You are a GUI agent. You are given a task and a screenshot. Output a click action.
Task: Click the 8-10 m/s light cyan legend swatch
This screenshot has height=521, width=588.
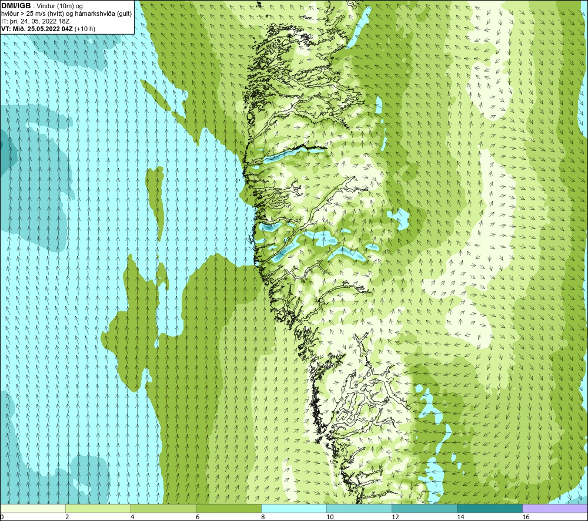click(293, 508)
